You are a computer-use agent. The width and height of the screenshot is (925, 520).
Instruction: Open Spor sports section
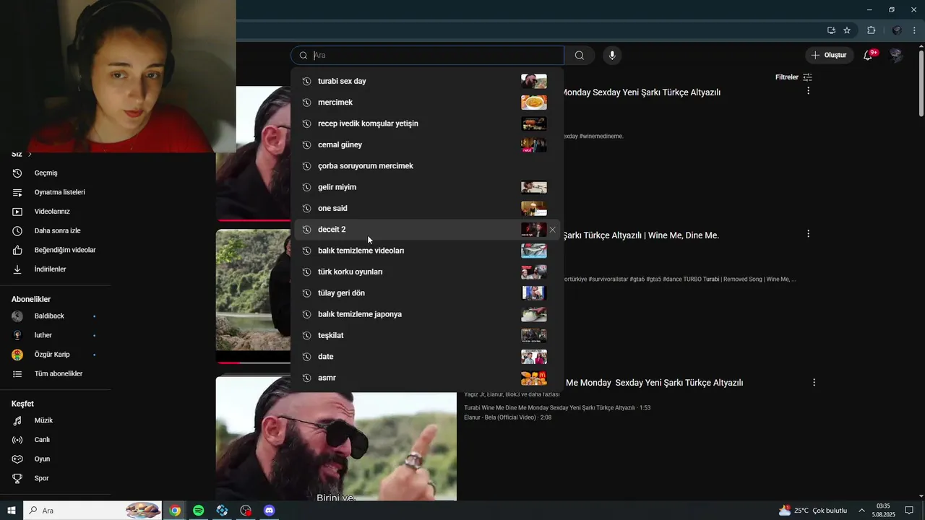click(x=41, y=478)
